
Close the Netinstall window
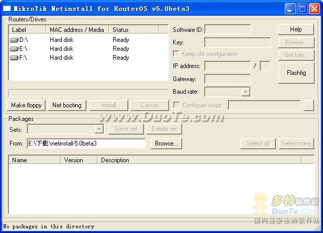coord(314,9)
